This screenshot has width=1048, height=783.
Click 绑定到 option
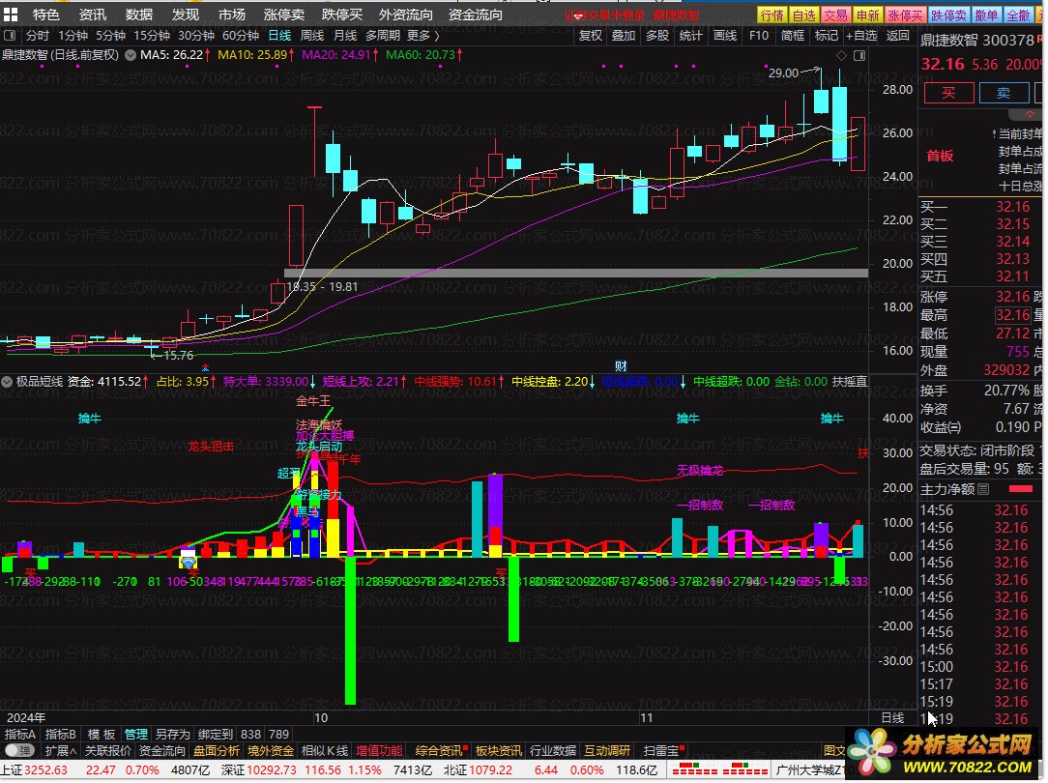pyautogui.click(x=216, y=734)
